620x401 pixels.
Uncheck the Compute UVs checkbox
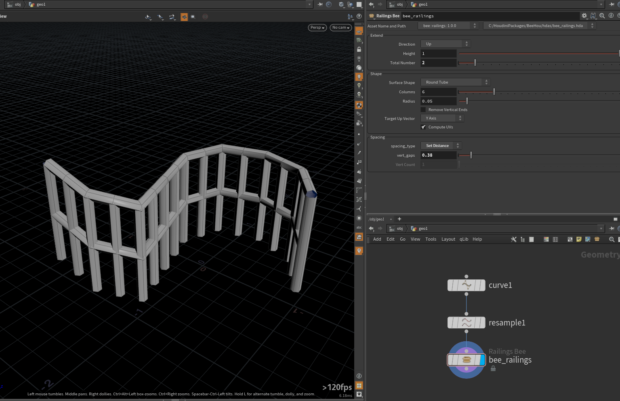point(423,127)
